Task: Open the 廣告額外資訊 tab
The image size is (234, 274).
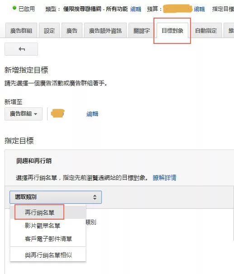Action: click(105, 31)
